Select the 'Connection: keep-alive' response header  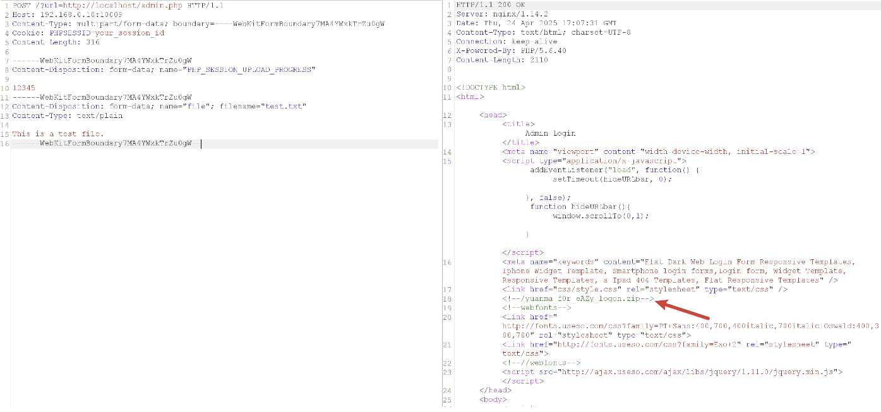click(506, 42)
